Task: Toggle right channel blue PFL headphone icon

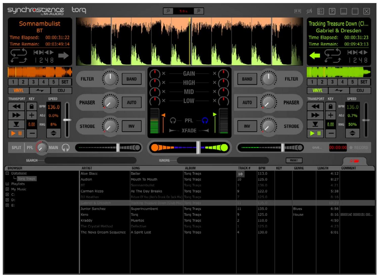Action: (x=205, y=120)
